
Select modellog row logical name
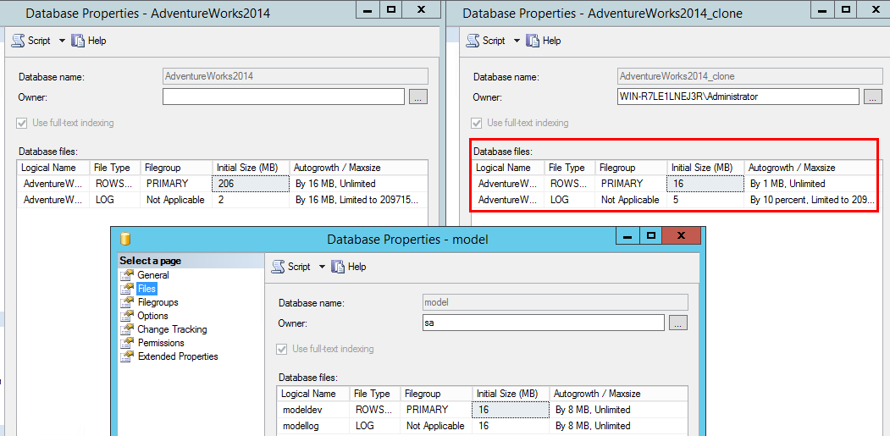tap(314, 425)
